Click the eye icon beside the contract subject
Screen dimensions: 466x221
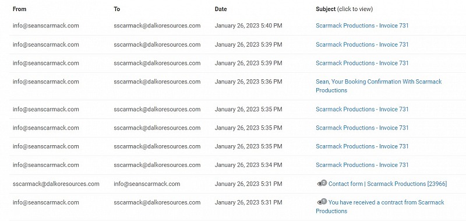322,202
